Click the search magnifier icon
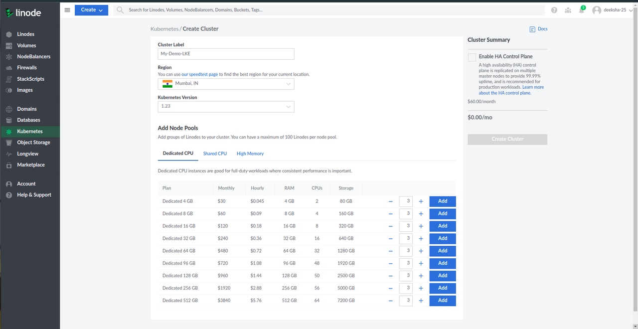Screen dimensions: 638x329 pyautogui.click(x=120, y=10)
